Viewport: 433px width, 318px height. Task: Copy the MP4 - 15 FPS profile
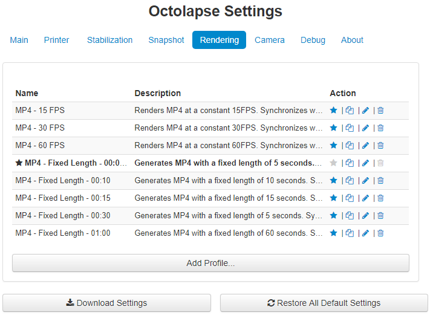(x=350, y=111)
